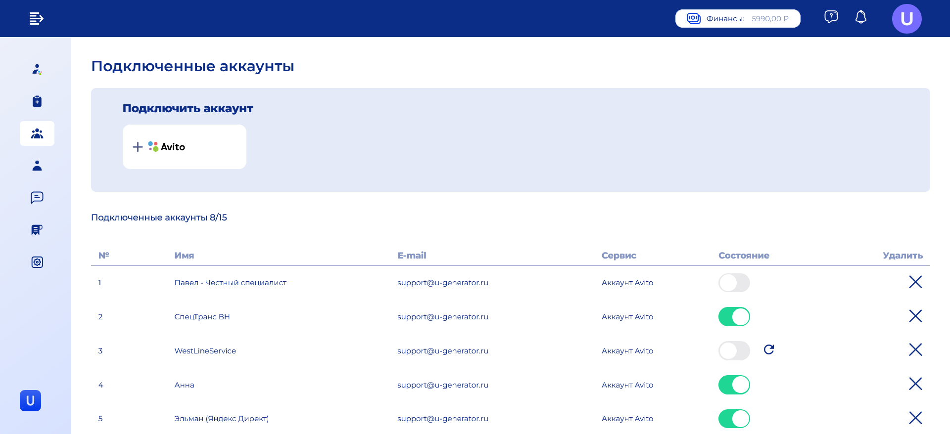Open the settings gear sidebar icon
Screen dimensions: 950x434
point(37,262)
